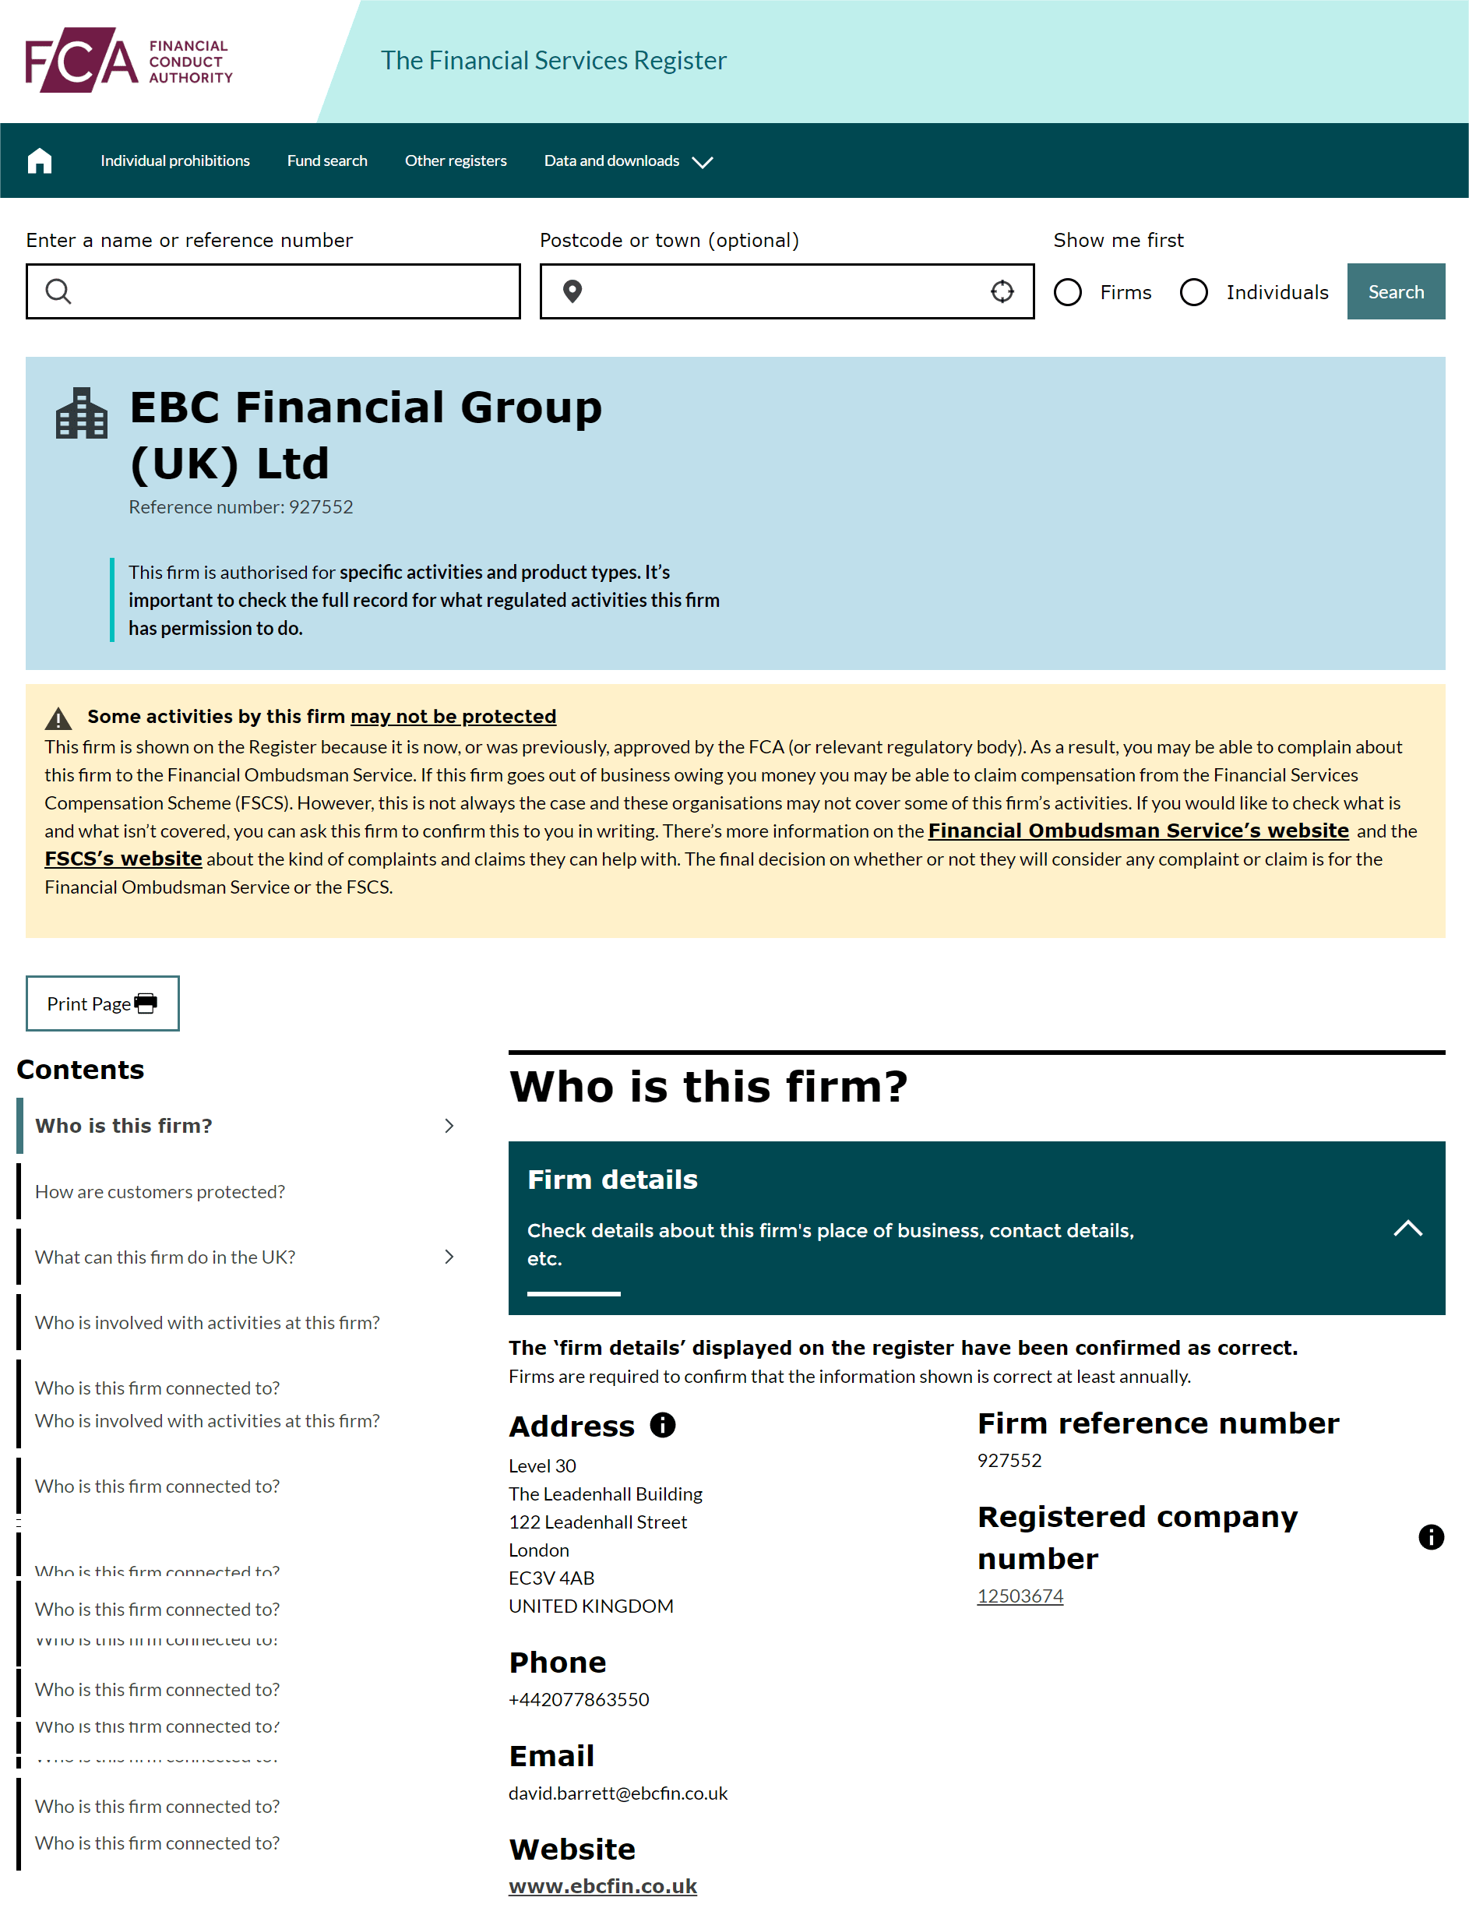
Task: Click phone number +442077863550
Action: 579,1699
